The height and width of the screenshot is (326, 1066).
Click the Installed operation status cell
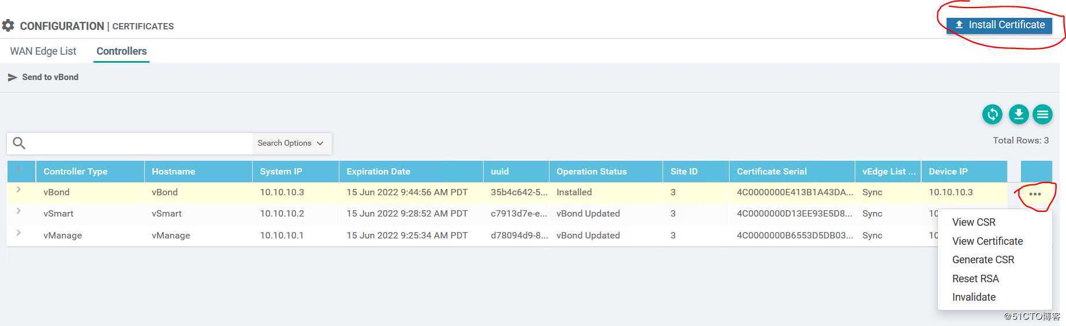[x=574, y=192]
